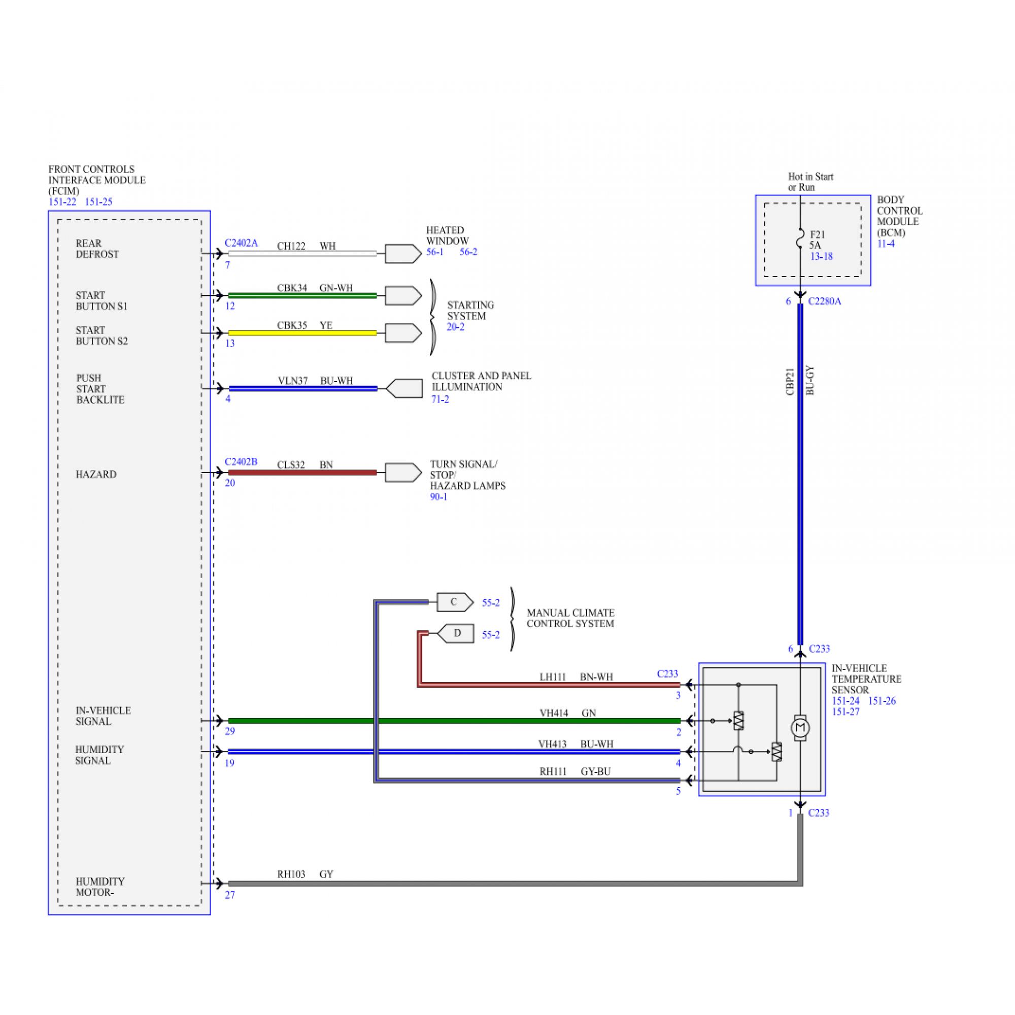Follow the 56-1 Heated Window link
Image resolution: width=1015 pixels, height=1015 pixels.
click(434, 252)
